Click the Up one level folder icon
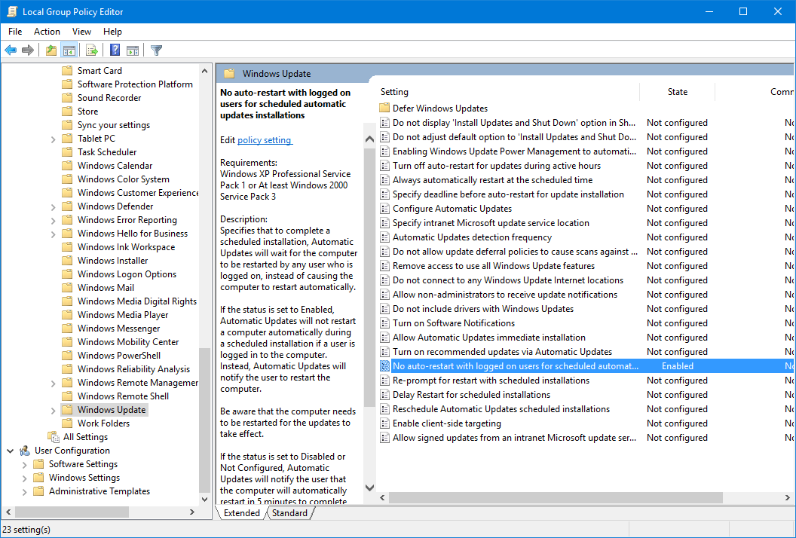 [51, 50]
